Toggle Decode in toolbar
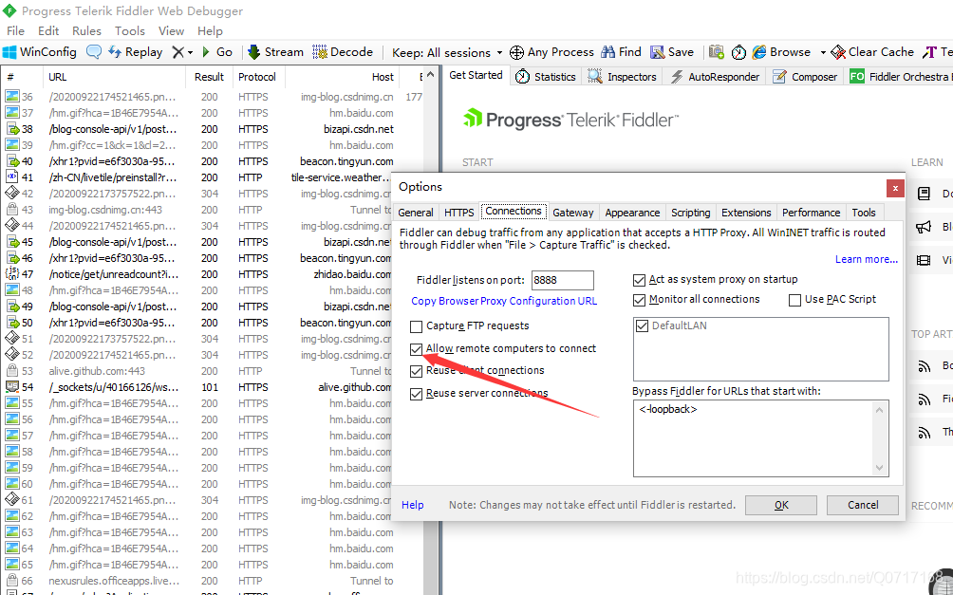The image size is (953, 595). point(343,52)
